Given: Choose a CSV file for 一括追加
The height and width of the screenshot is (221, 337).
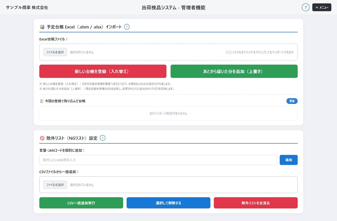Looking at the screenshot, I should tap(55, 185).
